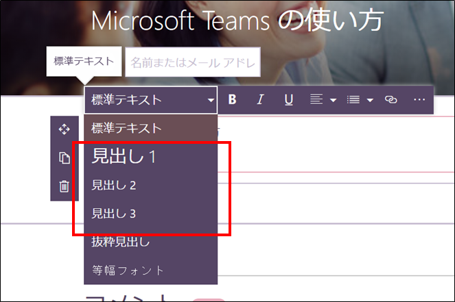455x302 pixels.
Task: Select 抜粋見出し style
Action: point(150,242)
